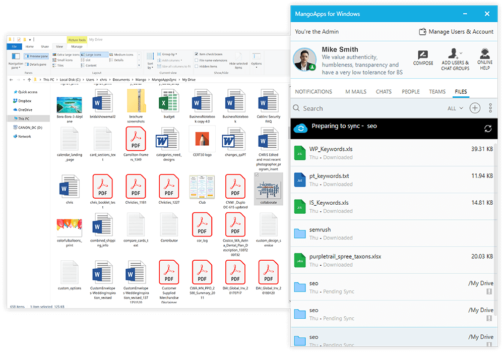Image resolution: width=504 pixels, height=352 pixels.
Task: Open Dropbox in Explorer navigation pane
Action: click(x=22, y=101)
